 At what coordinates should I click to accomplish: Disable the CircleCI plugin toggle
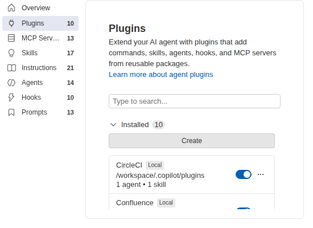[x=244, y=174]
